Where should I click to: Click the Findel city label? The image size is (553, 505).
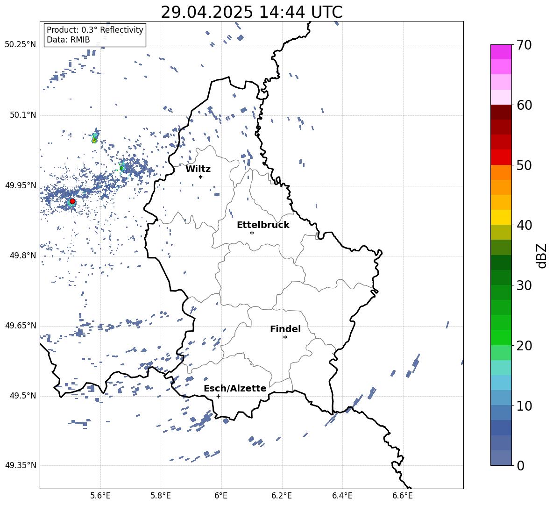click(x=285, y=329)
